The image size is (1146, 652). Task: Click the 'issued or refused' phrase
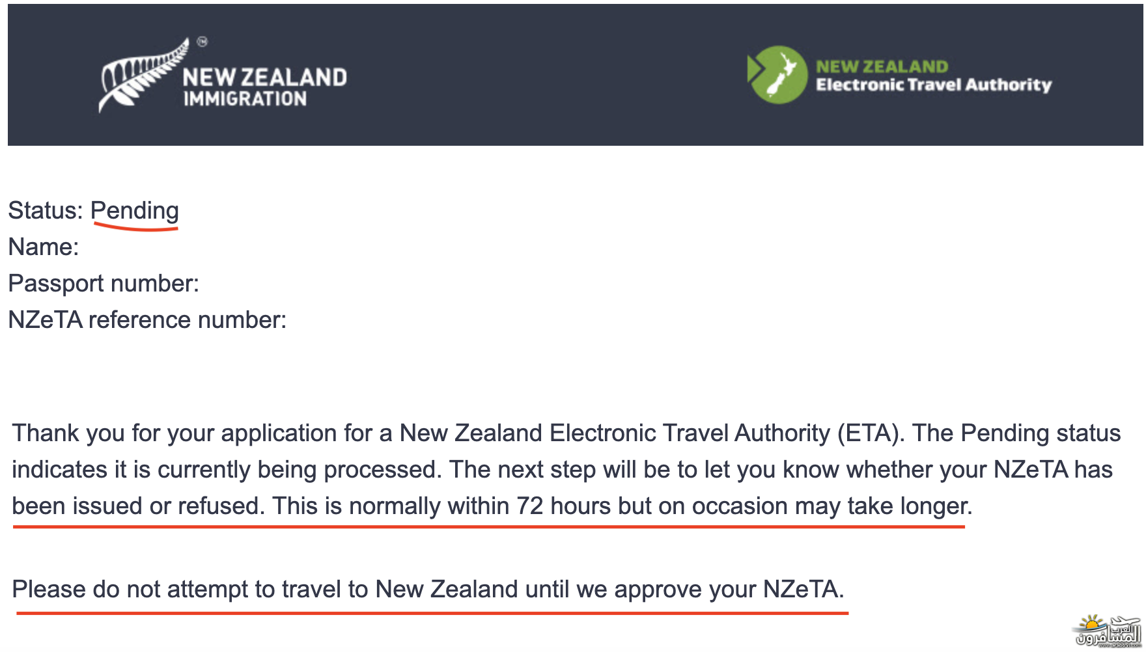165,506
